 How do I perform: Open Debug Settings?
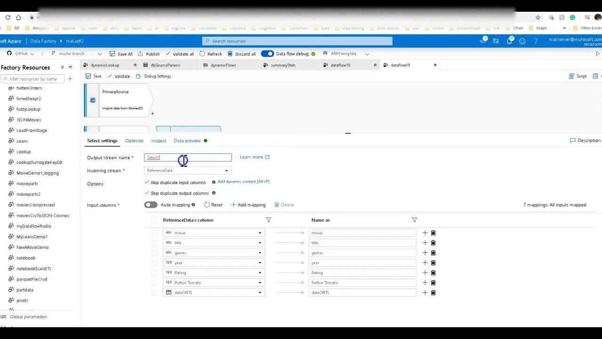(153, 76)
